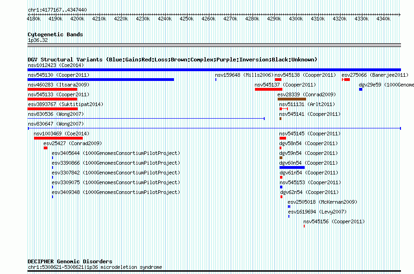
Task: Open the esv3893767 (Suktitipat2014) variant label
Action: [66, 104]
